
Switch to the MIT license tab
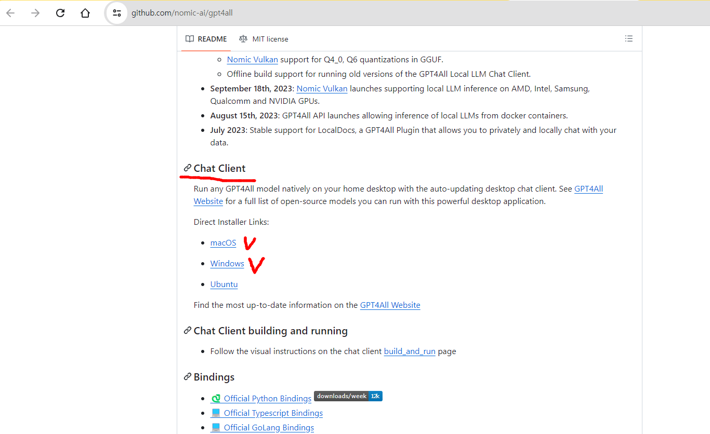point(264,39)
